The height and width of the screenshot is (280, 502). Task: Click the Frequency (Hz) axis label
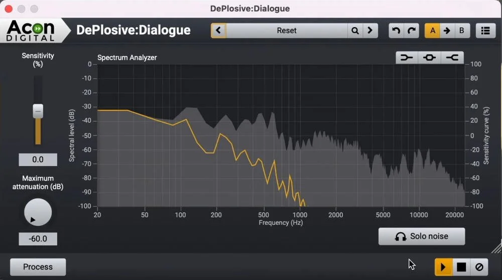pos(281,223)
